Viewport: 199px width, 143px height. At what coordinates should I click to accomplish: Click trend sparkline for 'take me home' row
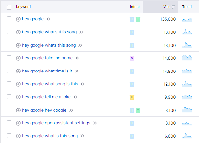(187, 58)
